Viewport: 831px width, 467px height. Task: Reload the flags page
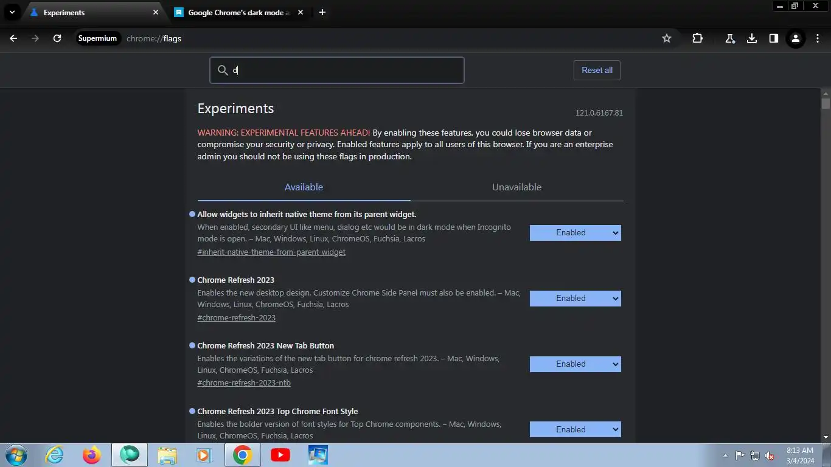pos(57,38)
